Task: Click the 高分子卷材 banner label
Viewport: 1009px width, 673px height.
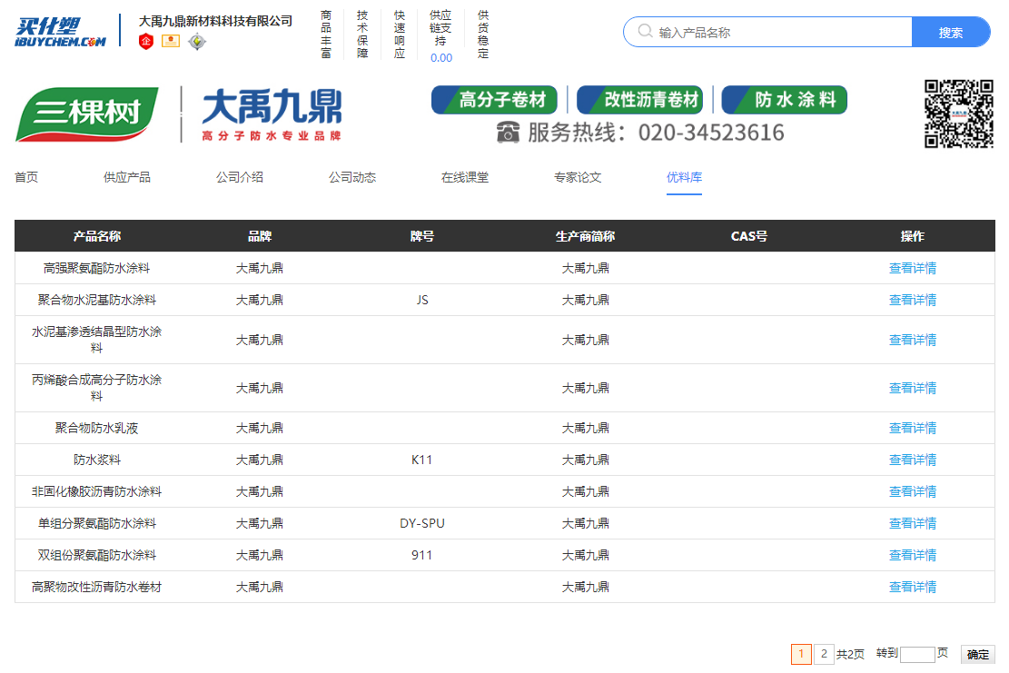Action: click(494, 100)
